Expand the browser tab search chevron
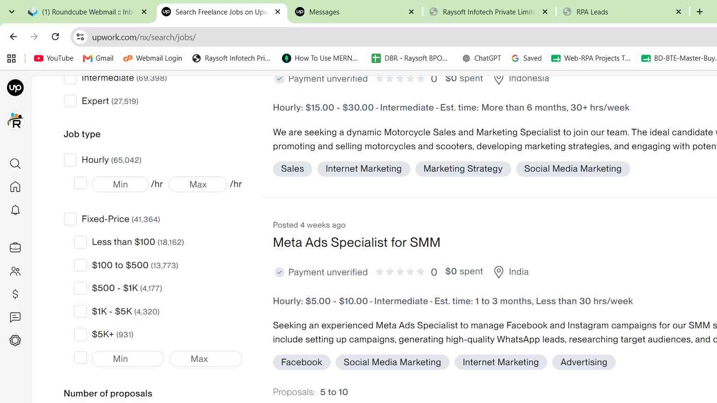The width and height of the screenshot is (717, 403). 12,12
